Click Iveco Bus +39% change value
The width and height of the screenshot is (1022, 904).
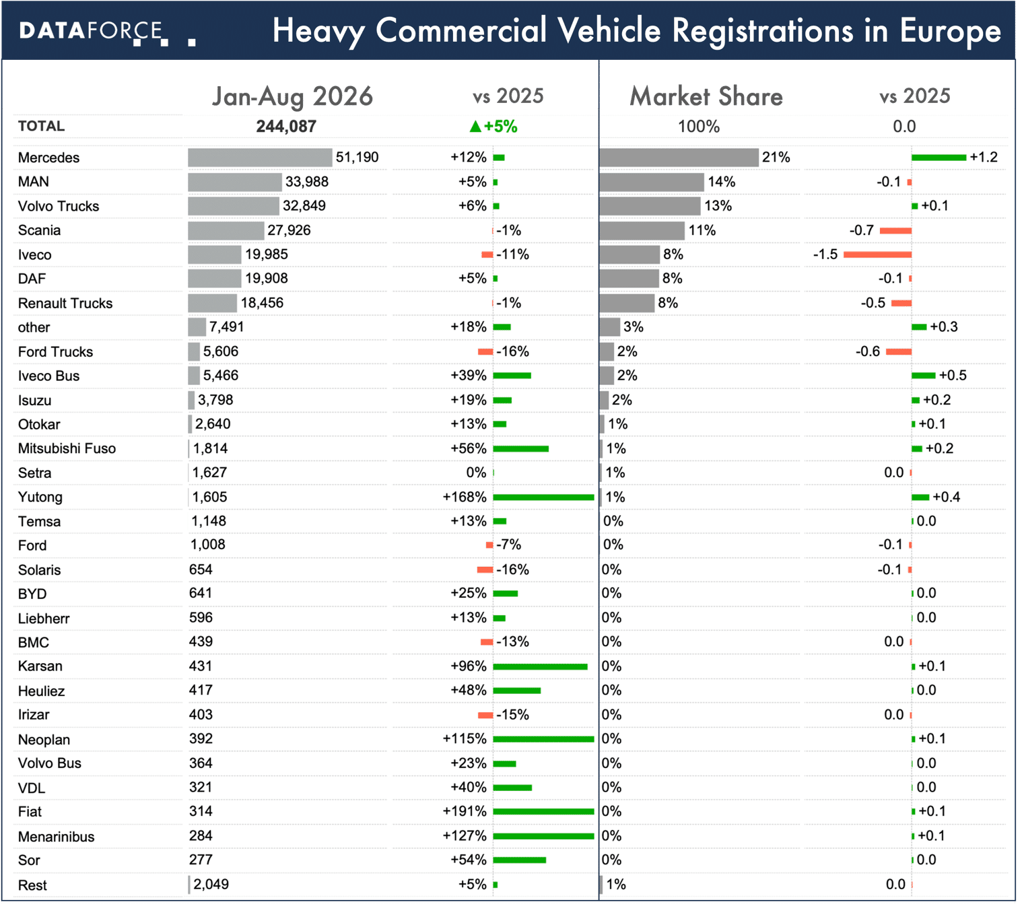click(469, 376)
